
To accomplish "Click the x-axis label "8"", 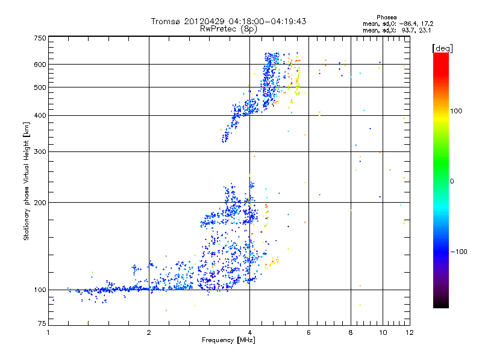I will 351,332.
